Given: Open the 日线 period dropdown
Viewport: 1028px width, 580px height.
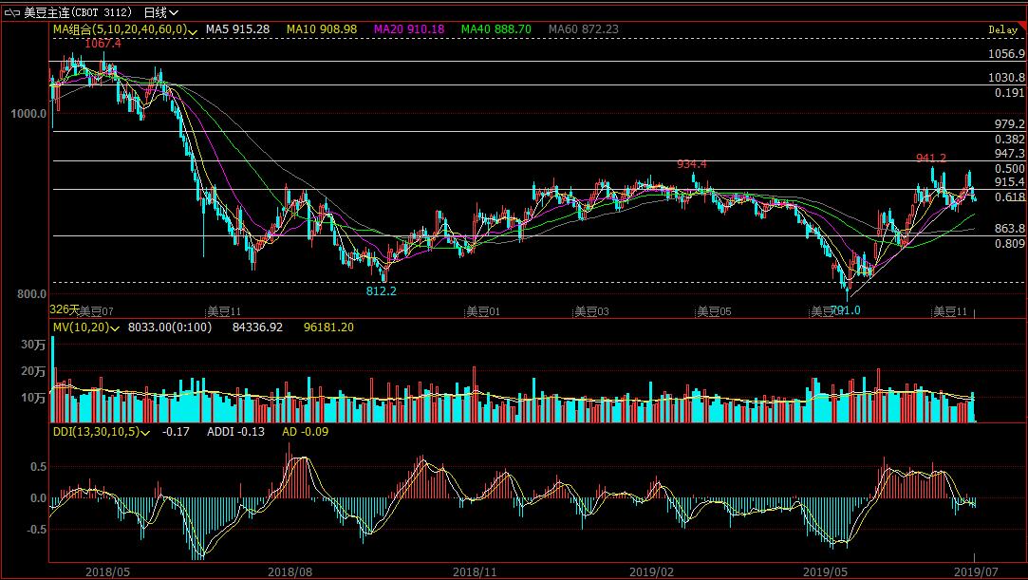Looking at the screenshot, I should click(160, 12).
